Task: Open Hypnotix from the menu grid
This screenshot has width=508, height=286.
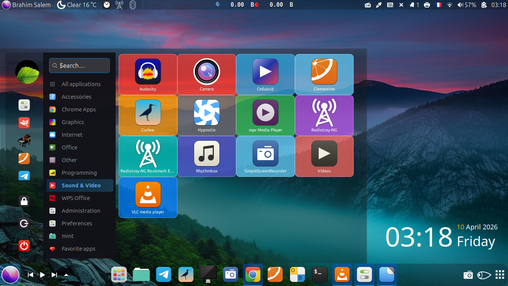Action: point(207,115)
